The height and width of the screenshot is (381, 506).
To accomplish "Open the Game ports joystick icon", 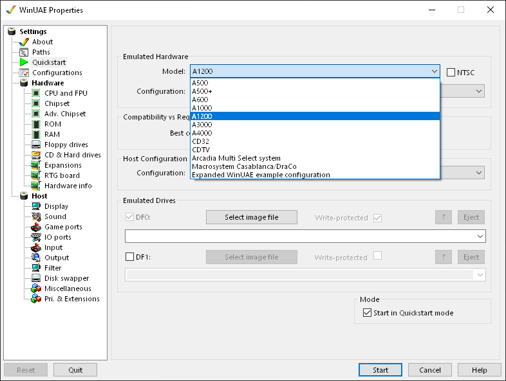I will (x=36, y=227).
